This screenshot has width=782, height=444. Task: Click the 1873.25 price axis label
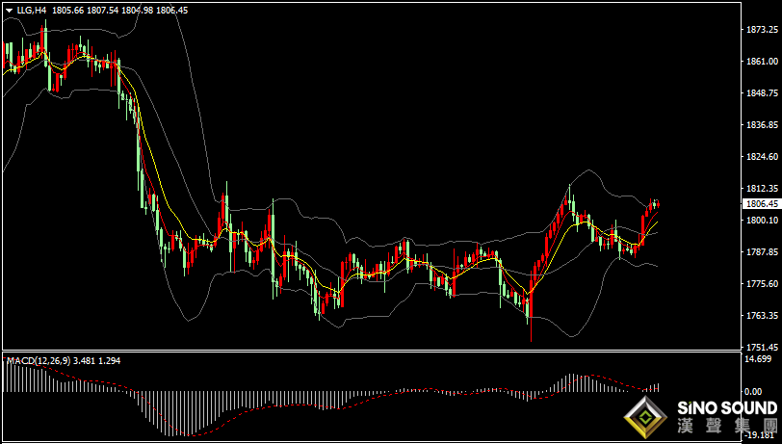[x=762, y=30]
